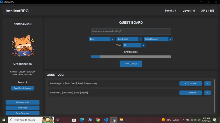Click the XP progress bar
220x123 pixels.
coord(131,57)
